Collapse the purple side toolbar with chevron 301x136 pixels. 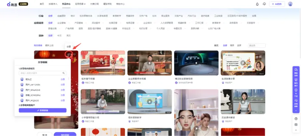[x=296, y=110]
